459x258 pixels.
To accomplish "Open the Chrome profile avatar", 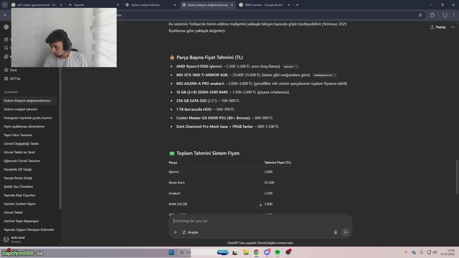I will (x=445, y=15).
